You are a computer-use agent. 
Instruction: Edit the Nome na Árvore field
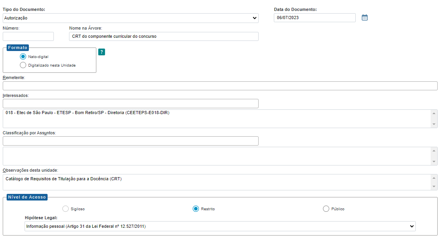click(163, 36)
